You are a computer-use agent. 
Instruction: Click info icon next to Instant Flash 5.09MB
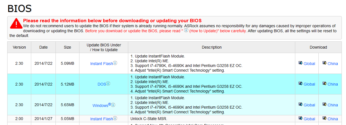coord(115,63)
